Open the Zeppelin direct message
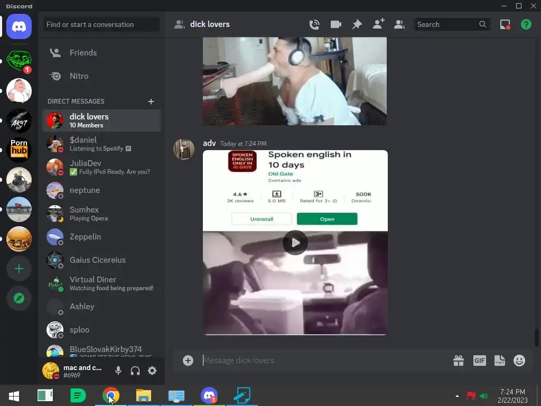Image resolution: width=541 pixels, height=406 pixels. pos(101,237)
